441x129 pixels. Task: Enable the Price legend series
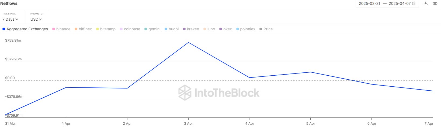[x=266, y=29]
